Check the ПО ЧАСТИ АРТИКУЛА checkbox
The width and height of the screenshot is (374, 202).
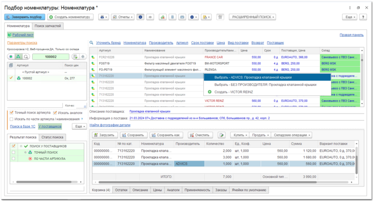click(14, 158)
